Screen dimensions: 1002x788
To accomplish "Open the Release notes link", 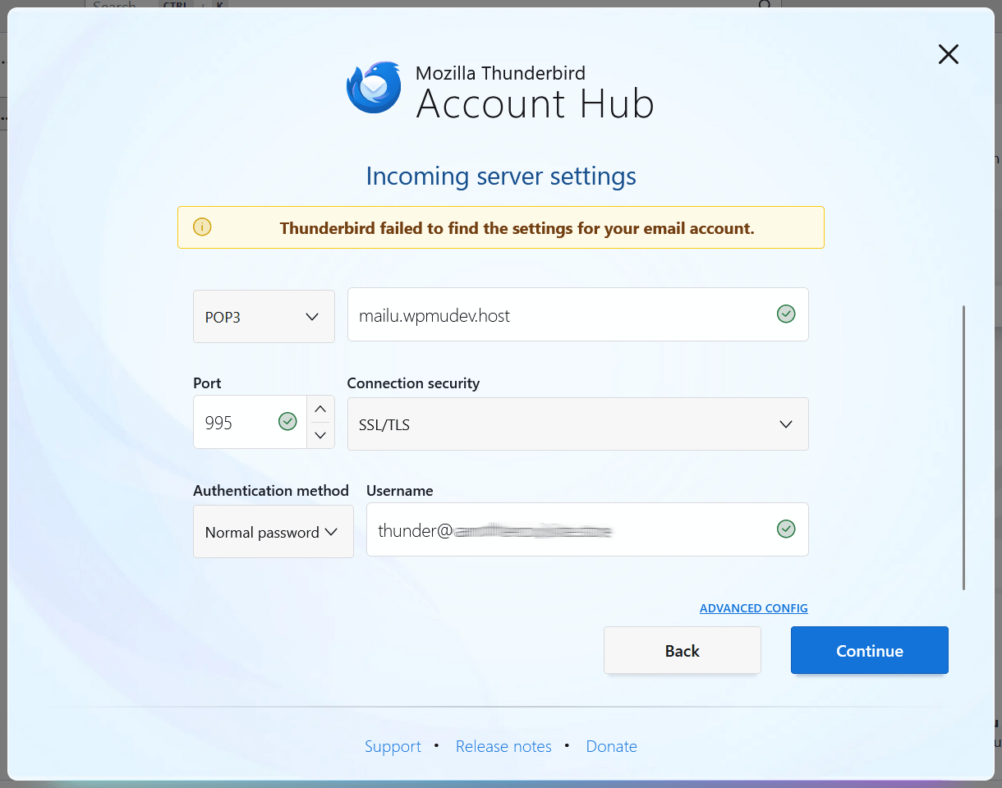I will click(x=503, y=746).
